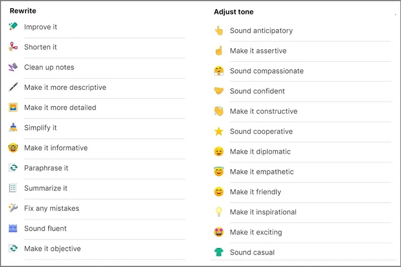Select the Sound fluent option

(x=46, y=229)
